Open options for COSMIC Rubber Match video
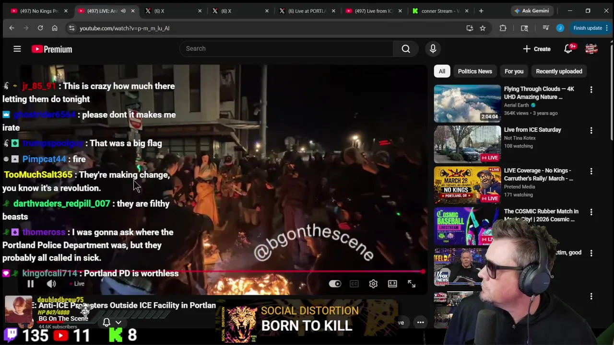The width and height of the screenshot is (614, 345). (x=591, y=212)
